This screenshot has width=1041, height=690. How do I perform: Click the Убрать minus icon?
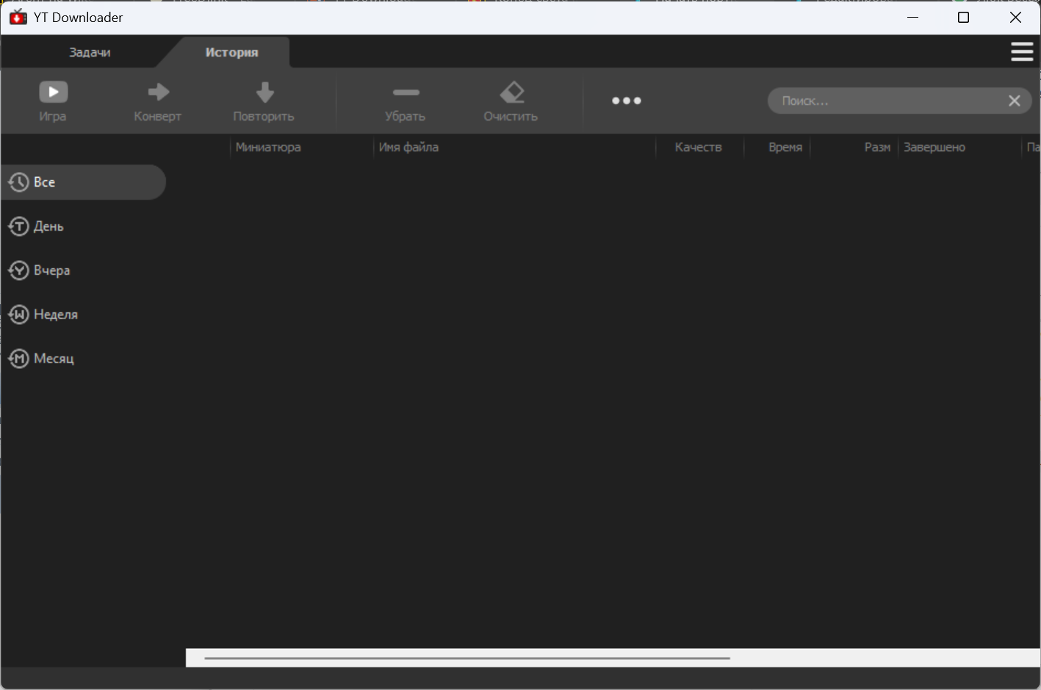tap(406, 92)
